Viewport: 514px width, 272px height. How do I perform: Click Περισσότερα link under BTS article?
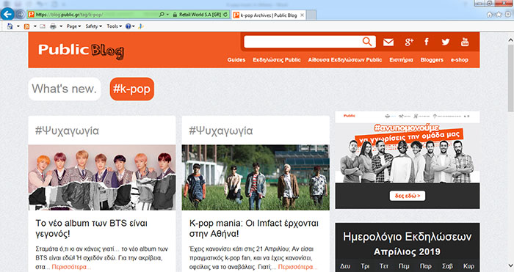tap(70, 267)
